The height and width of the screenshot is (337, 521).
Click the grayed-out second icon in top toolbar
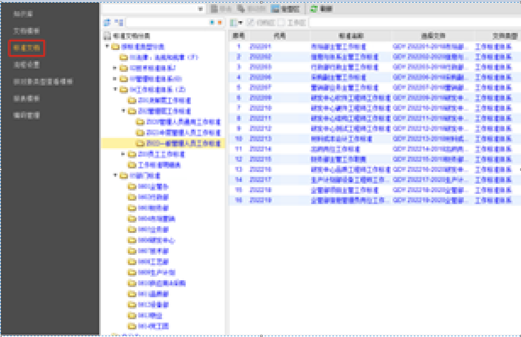point(241,9)
